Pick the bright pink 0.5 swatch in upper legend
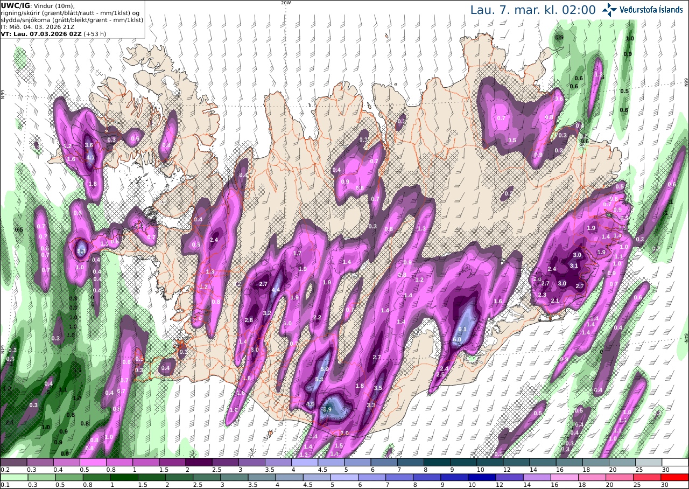This screenshot has width=689, height=489. click(x=93, y=462)
